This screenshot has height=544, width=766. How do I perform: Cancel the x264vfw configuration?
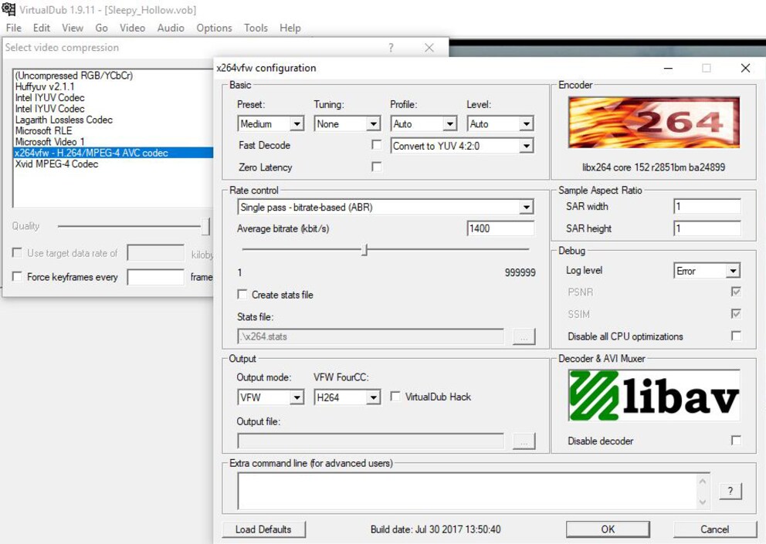[x=715, y=529]
